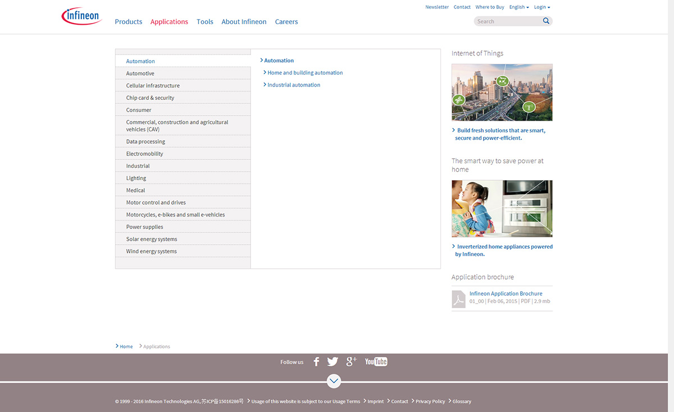Select Automotive in the applications list
This screenshot has width=674, height=412.
tap(140, 74)
